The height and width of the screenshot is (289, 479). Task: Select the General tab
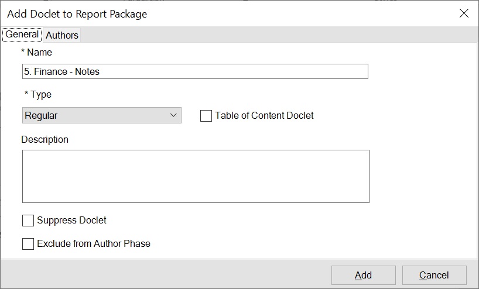tap(22, 35)
